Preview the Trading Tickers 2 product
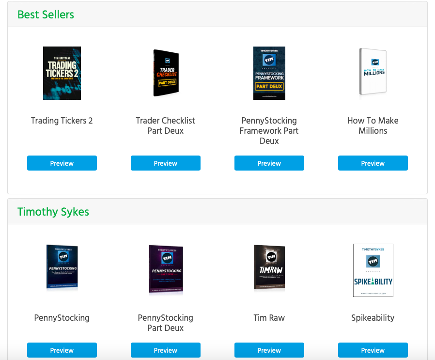The height and width of the screenshot is (360, 435). [x=62, y=163]
